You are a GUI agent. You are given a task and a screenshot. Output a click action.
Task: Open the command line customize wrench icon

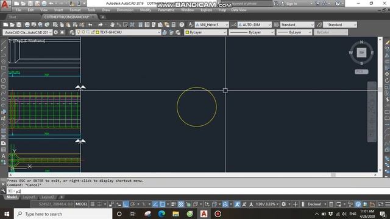click(3, 191)
